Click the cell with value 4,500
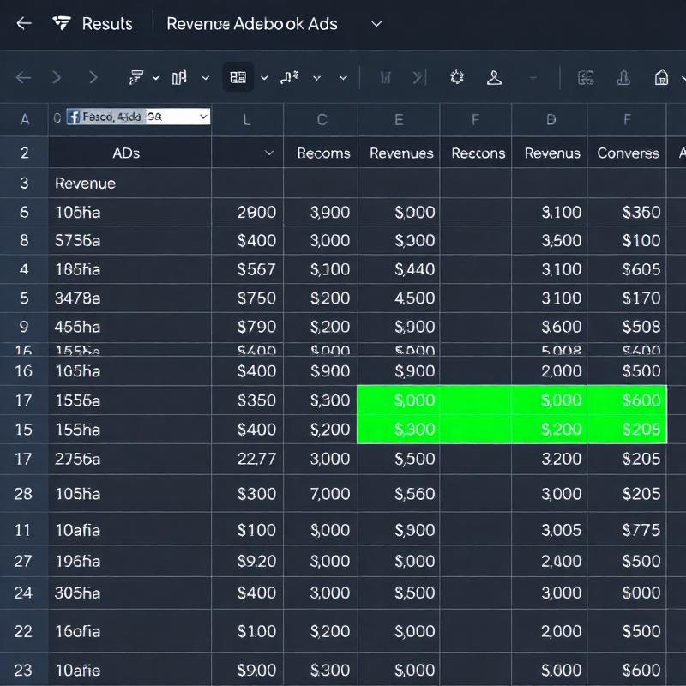Screen dimensions: 686x686 (399, 298)
